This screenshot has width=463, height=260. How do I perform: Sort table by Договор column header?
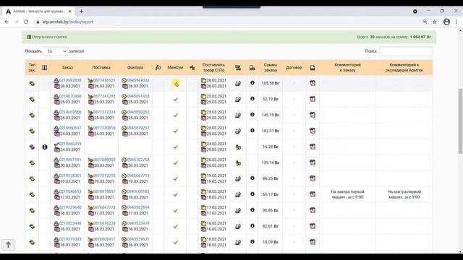point(294,67)
